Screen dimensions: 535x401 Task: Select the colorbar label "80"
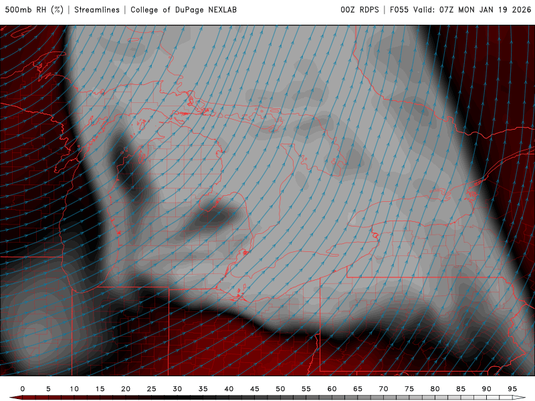(435, 389)
